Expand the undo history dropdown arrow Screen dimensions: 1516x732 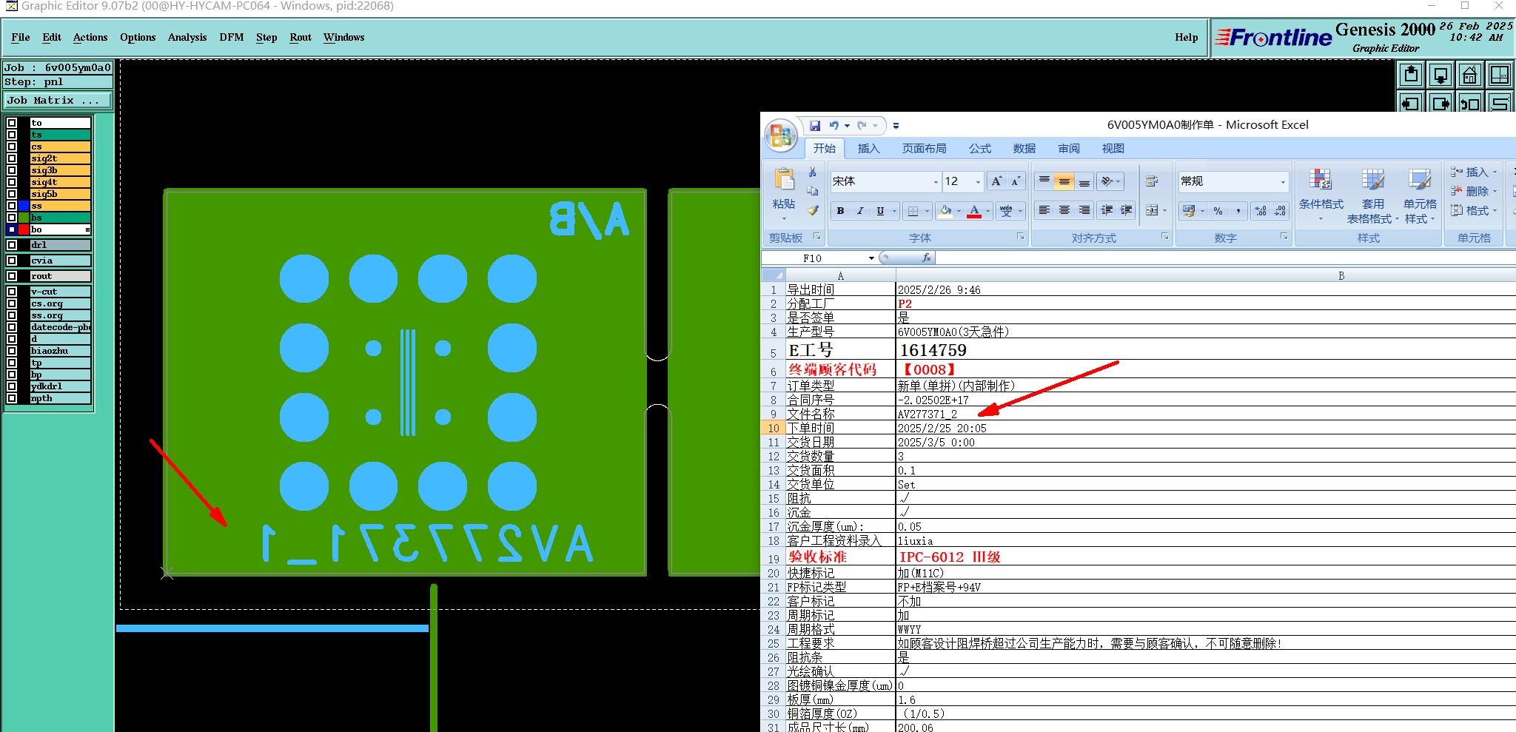point(847,126)
